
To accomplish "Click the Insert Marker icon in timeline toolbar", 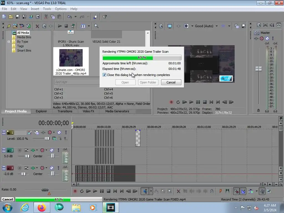I will pyautogui.click(x=220, y=191).
